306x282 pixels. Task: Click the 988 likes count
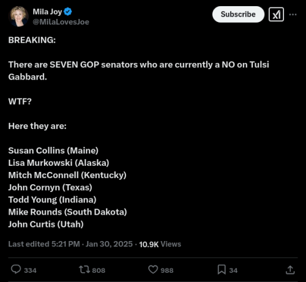pos(167,270)
